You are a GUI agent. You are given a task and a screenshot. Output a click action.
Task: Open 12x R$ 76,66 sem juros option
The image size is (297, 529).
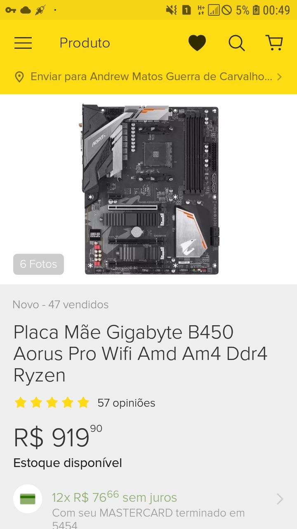[114, 497]
